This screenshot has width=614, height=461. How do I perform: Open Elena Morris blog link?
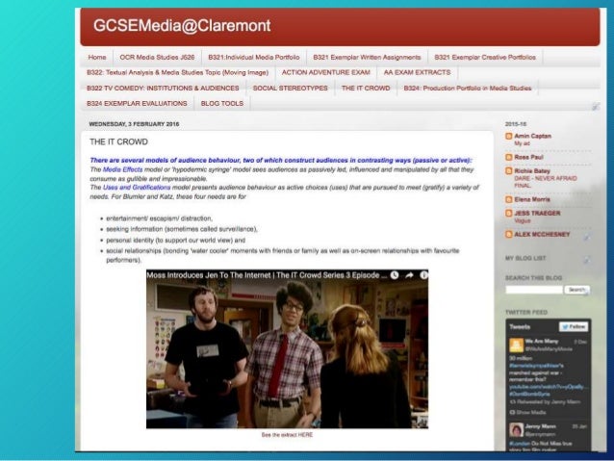[532, 199]
